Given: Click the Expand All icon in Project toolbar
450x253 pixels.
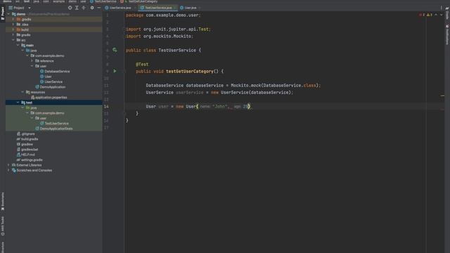Looking at the screenshot, I should (x=77, y=8).
